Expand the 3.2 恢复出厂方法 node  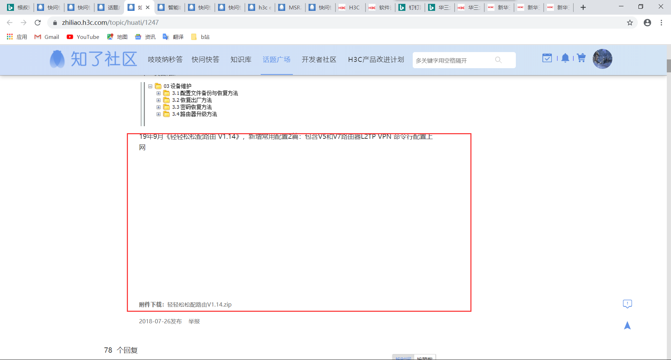tap(159, 100)
